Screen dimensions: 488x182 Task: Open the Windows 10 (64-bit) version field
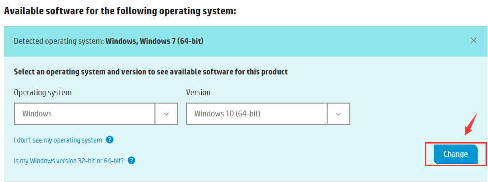click(x=268, y=114)
